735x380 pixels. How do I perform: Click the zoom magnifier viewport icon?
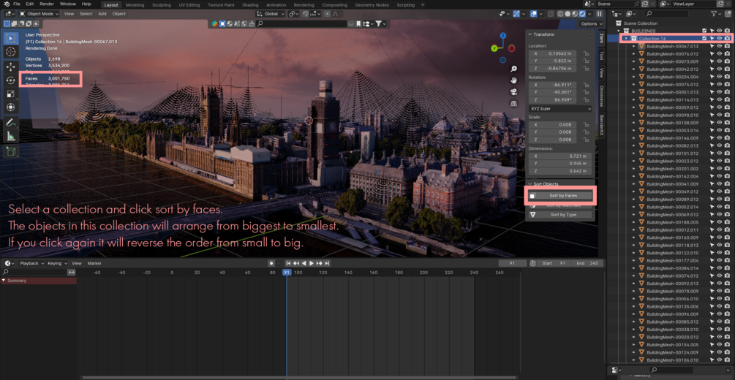pos(513,69)
